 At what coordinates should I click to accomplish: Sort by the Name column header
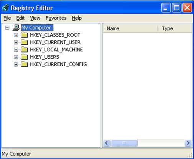130,28
